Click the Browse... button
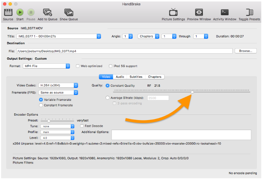 coord(245,51)
